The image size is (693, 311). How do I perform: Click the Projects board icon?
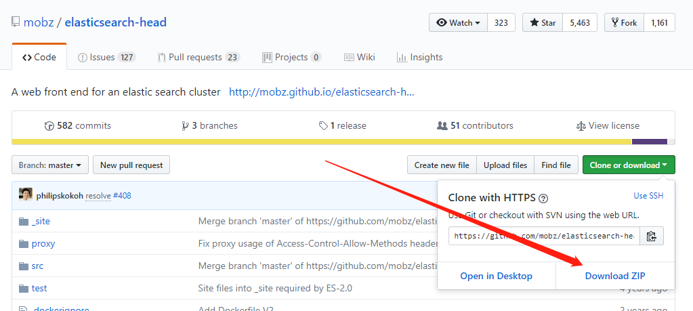(x=266, y=58)
